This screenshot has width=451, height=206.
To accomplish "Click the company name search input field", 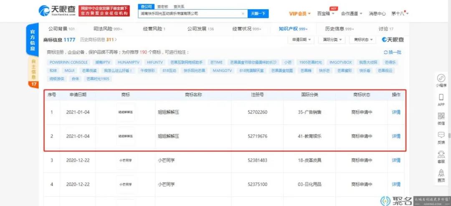I will coord(190,14).
